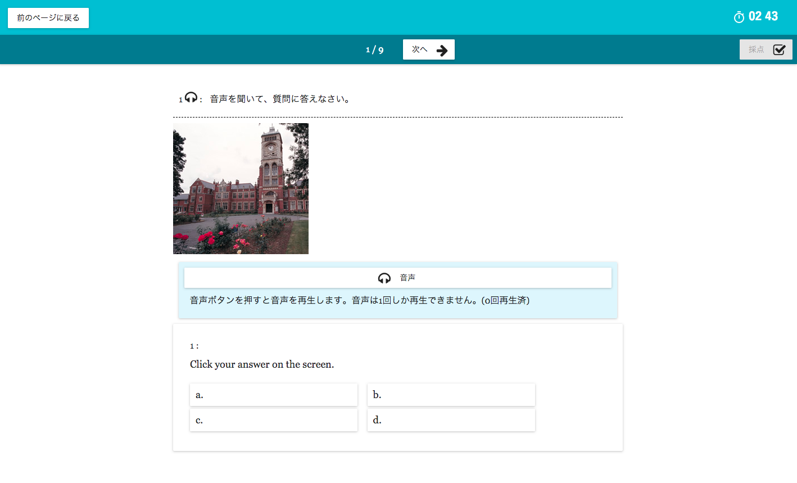Select answer option a.

click(274, 395)
